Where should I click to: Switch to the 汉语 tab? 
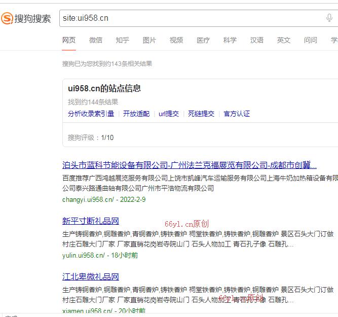(x=257, y=40)
